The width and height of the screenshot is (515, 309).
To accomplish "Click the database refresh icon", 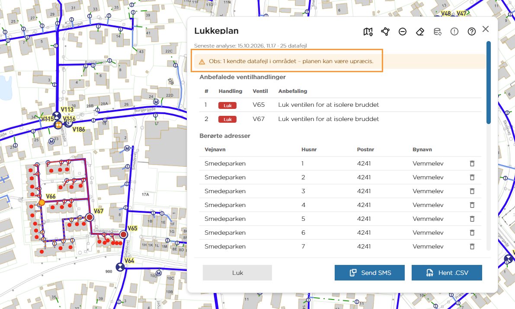I will click(x=437, y=32).
